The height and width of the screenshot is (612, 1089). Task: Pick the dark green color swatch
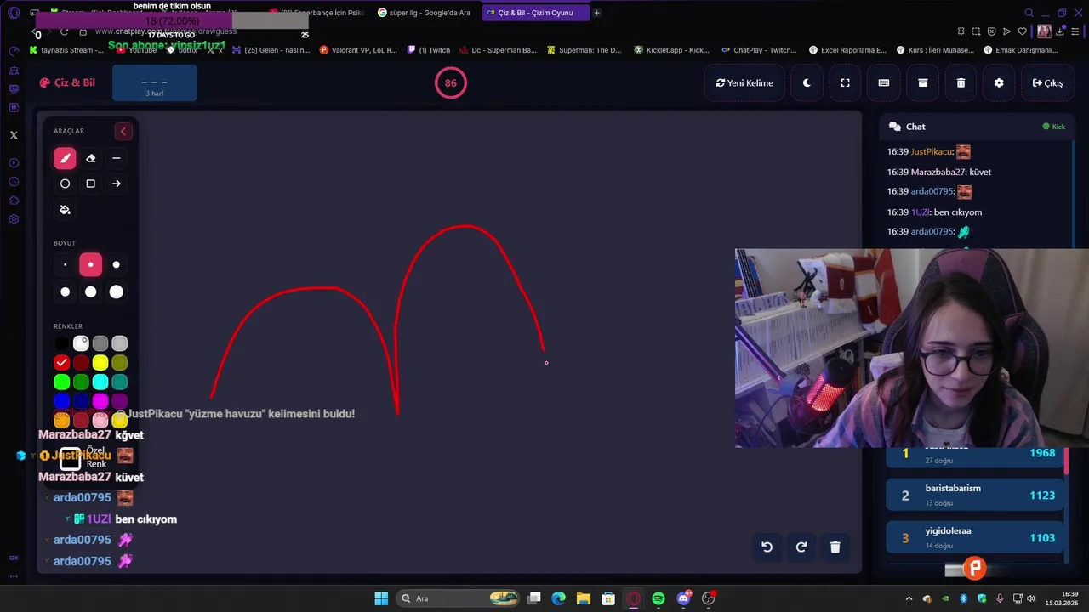[81, 382]
